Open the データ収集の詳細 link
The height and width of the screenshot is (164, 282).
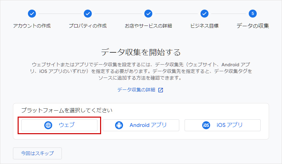[x=136, y=90]
